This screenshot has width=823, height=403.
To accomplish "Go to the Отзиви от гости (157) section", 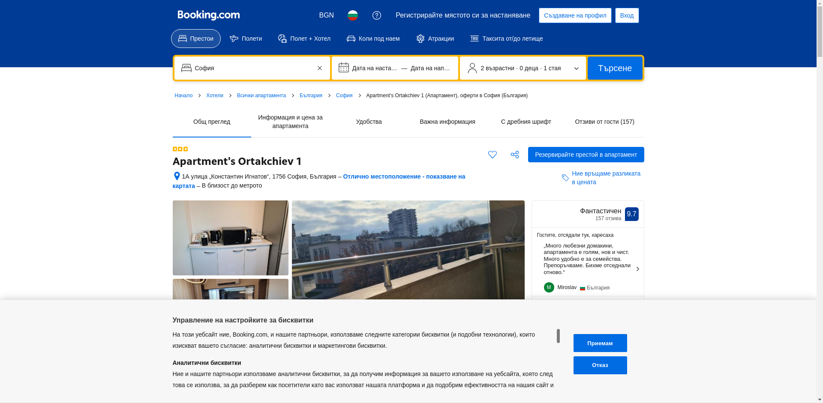I will [604, 122].
